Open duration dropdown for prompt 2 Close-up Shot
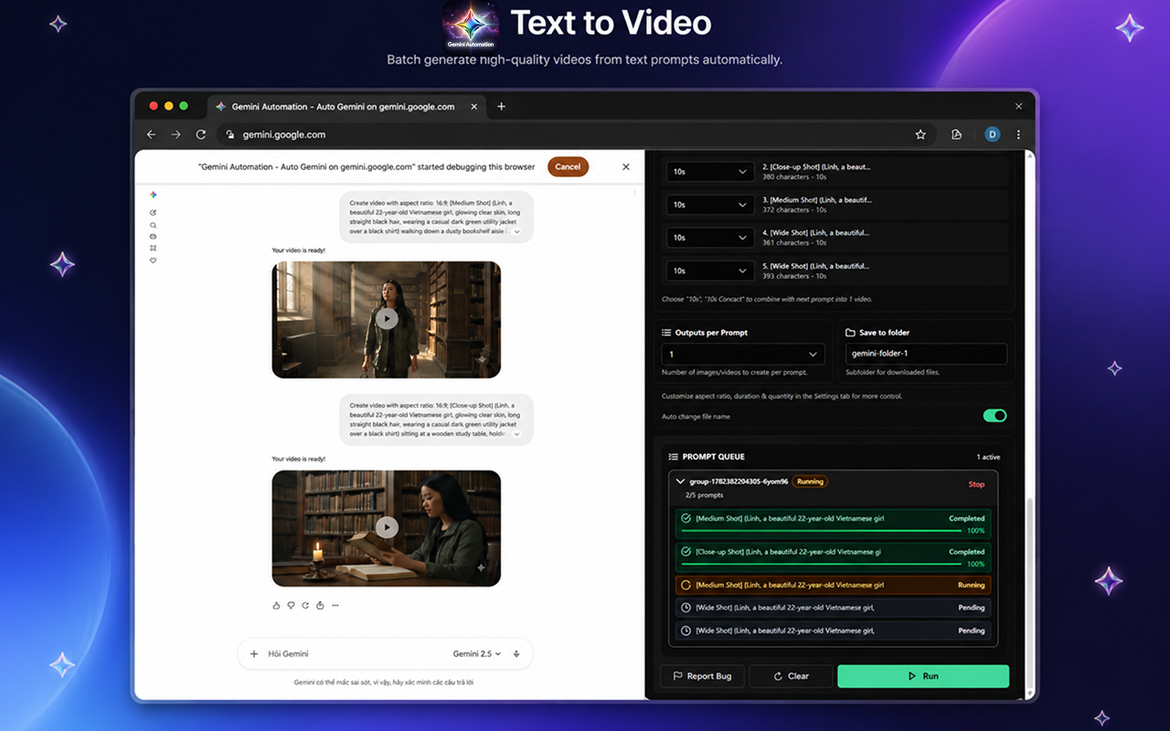The image size is (1170, 731). pos(710,171)
